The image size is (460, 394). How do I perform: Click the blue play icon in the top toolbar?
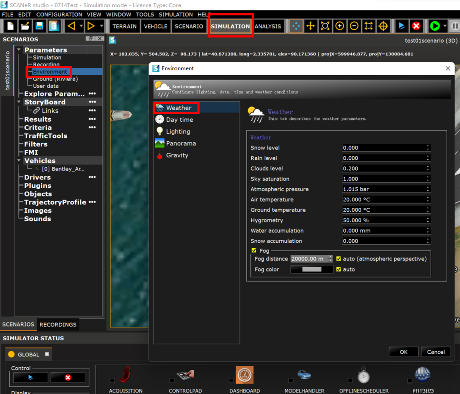click(402, 26)
